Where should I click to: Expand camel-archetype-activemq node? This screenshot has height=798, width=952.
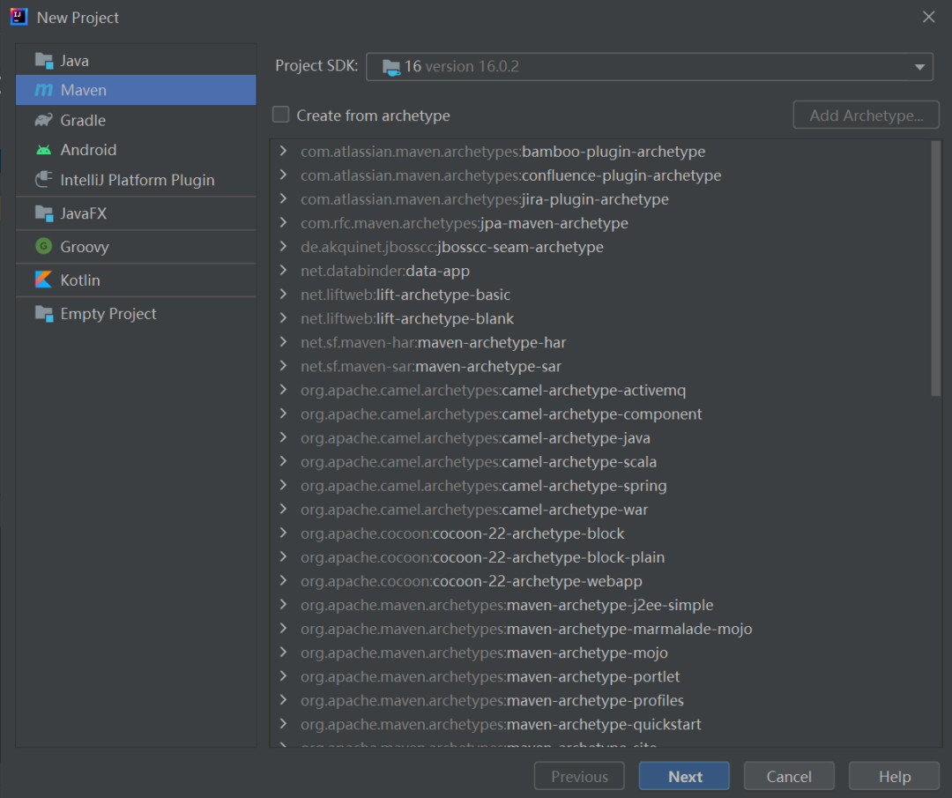click(283, 389)
